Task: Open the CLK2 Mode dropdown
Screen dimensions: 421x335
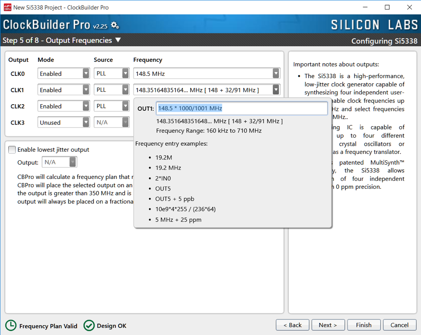Action: point(64,106)
